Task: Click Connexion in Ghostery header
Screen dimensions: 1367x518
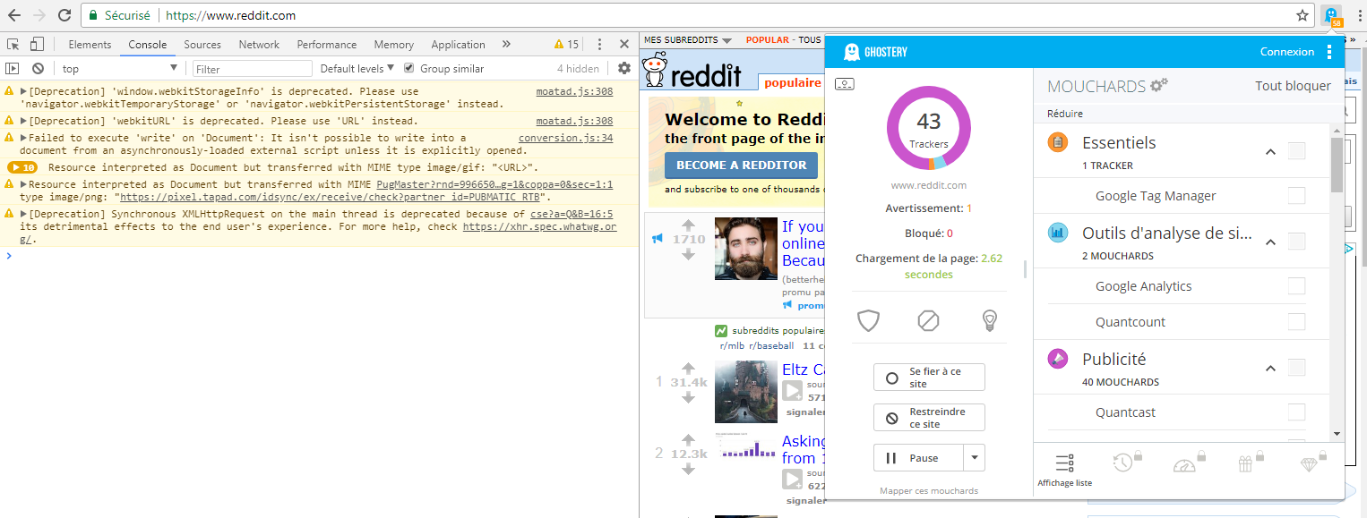Action: click(1287, 52)
